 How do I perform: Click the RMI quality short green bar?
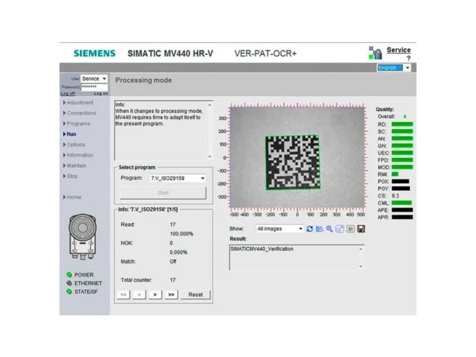click(x=395, y=174)
